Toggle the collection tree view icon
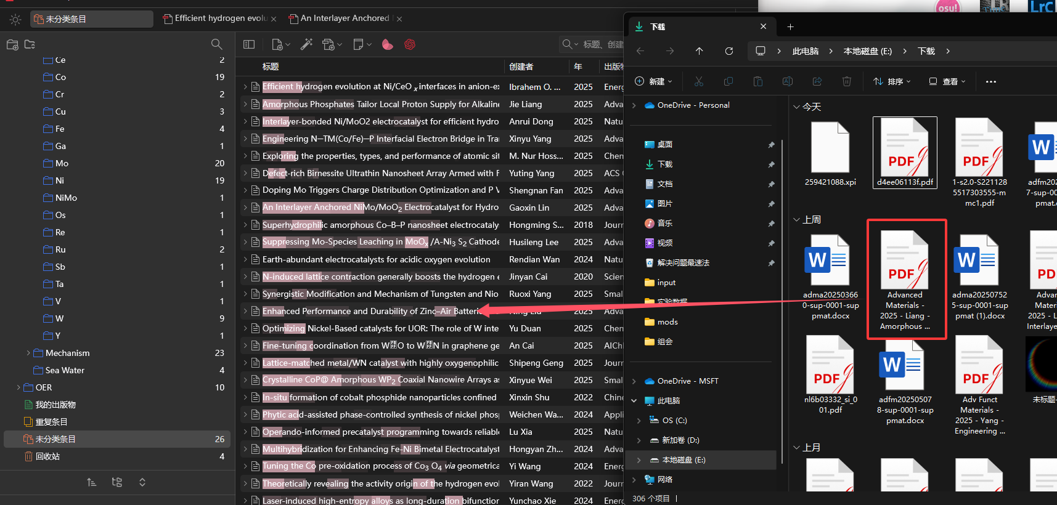The height and width of the screenshot is (505, 1057). (117, 482)
